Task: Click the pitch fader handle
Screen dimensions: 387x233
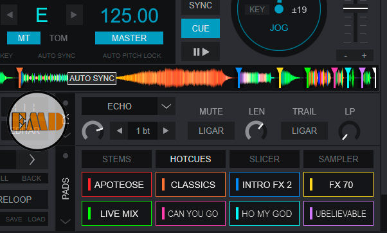Action: (x=355, y=8)
